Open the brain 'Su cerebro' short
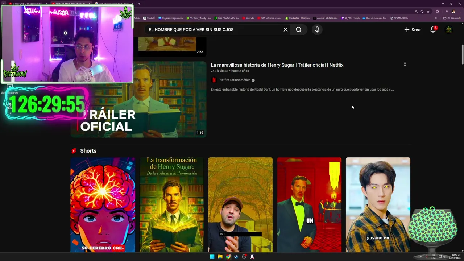The image size is (464, 261). click(x=103, y=205)
